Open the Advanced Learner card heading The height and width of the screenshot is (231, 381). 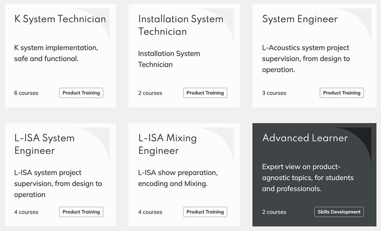[305, 138]
